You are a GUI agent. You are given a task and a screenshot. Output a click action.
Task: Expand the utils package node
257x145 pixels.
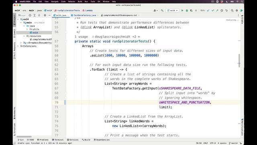27,29
